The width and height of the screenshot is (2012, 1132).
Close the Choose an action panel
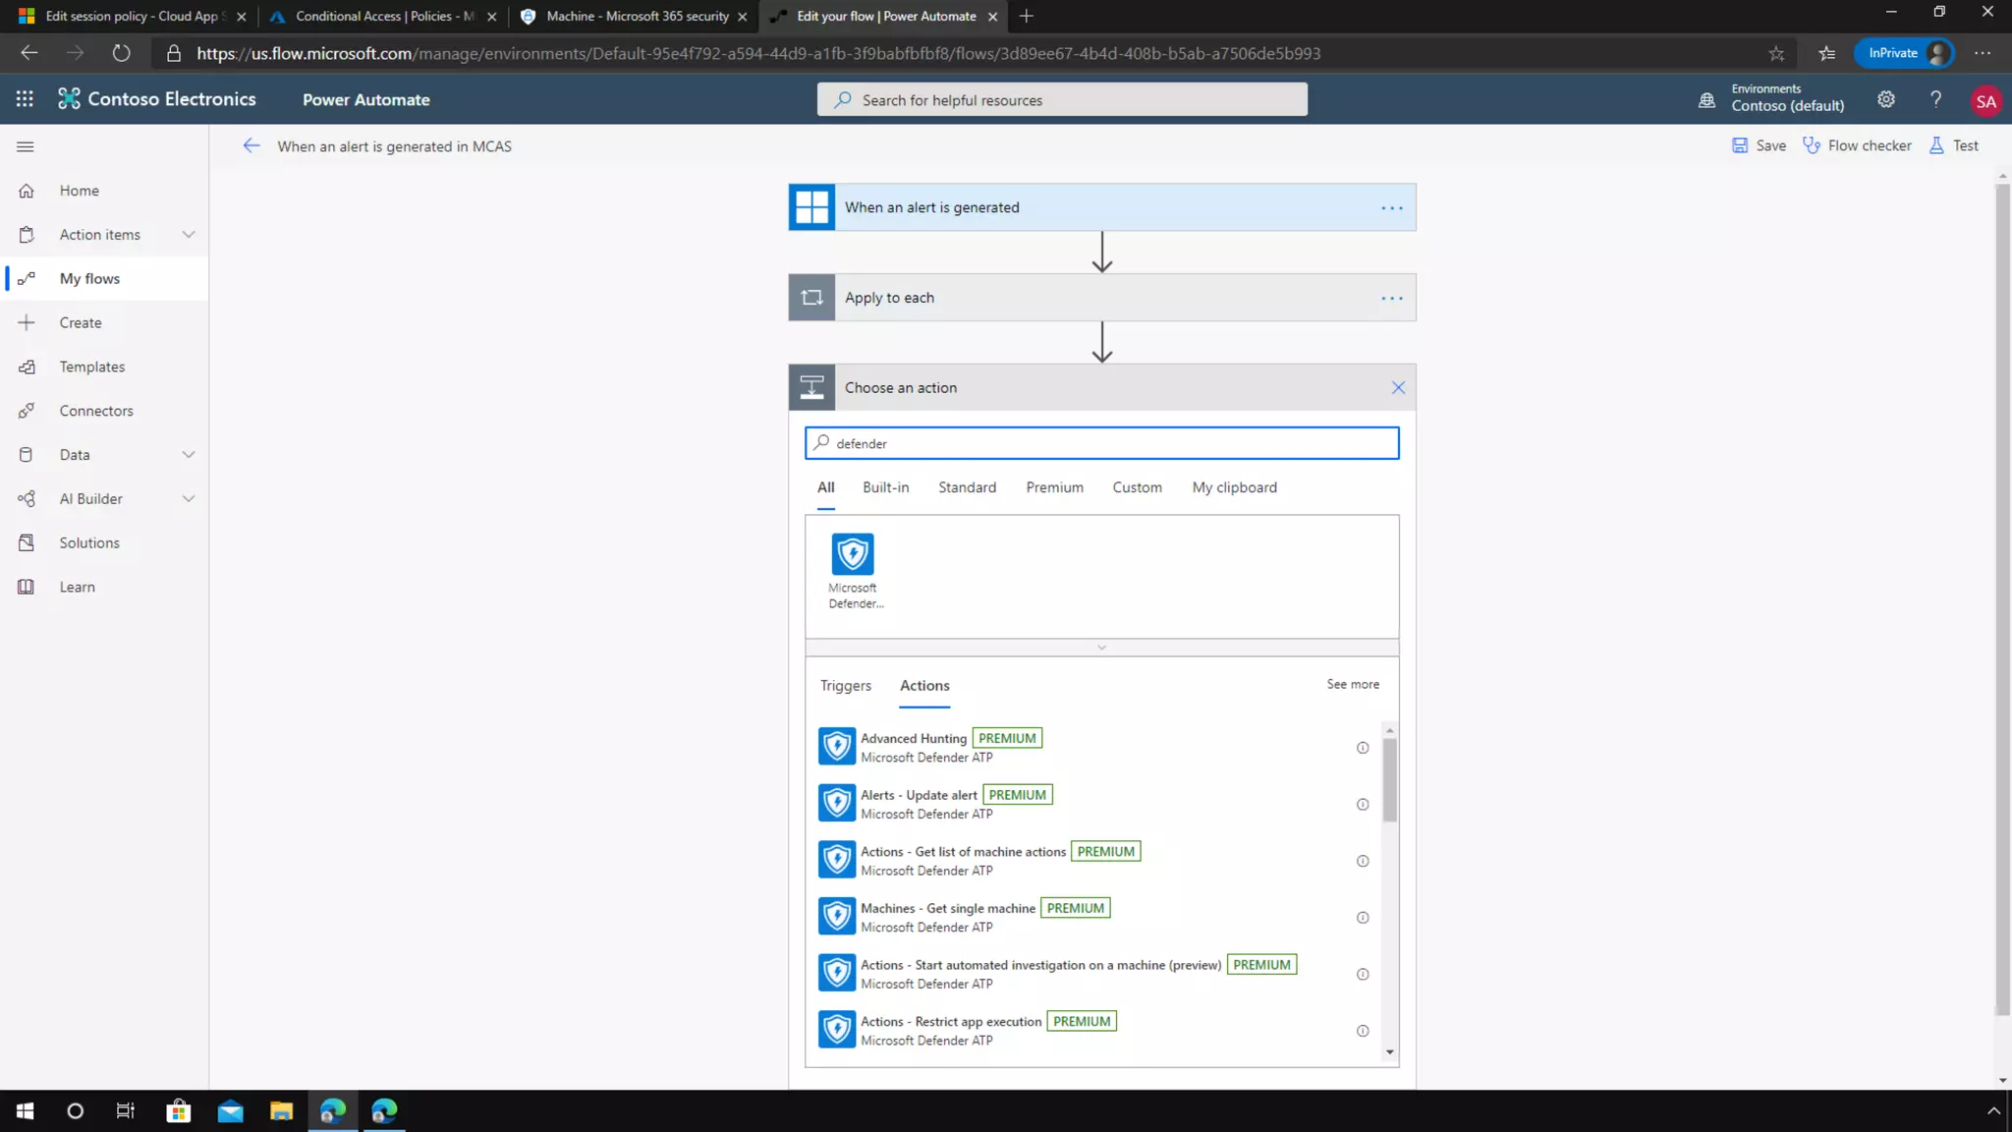click(1398, 388)
